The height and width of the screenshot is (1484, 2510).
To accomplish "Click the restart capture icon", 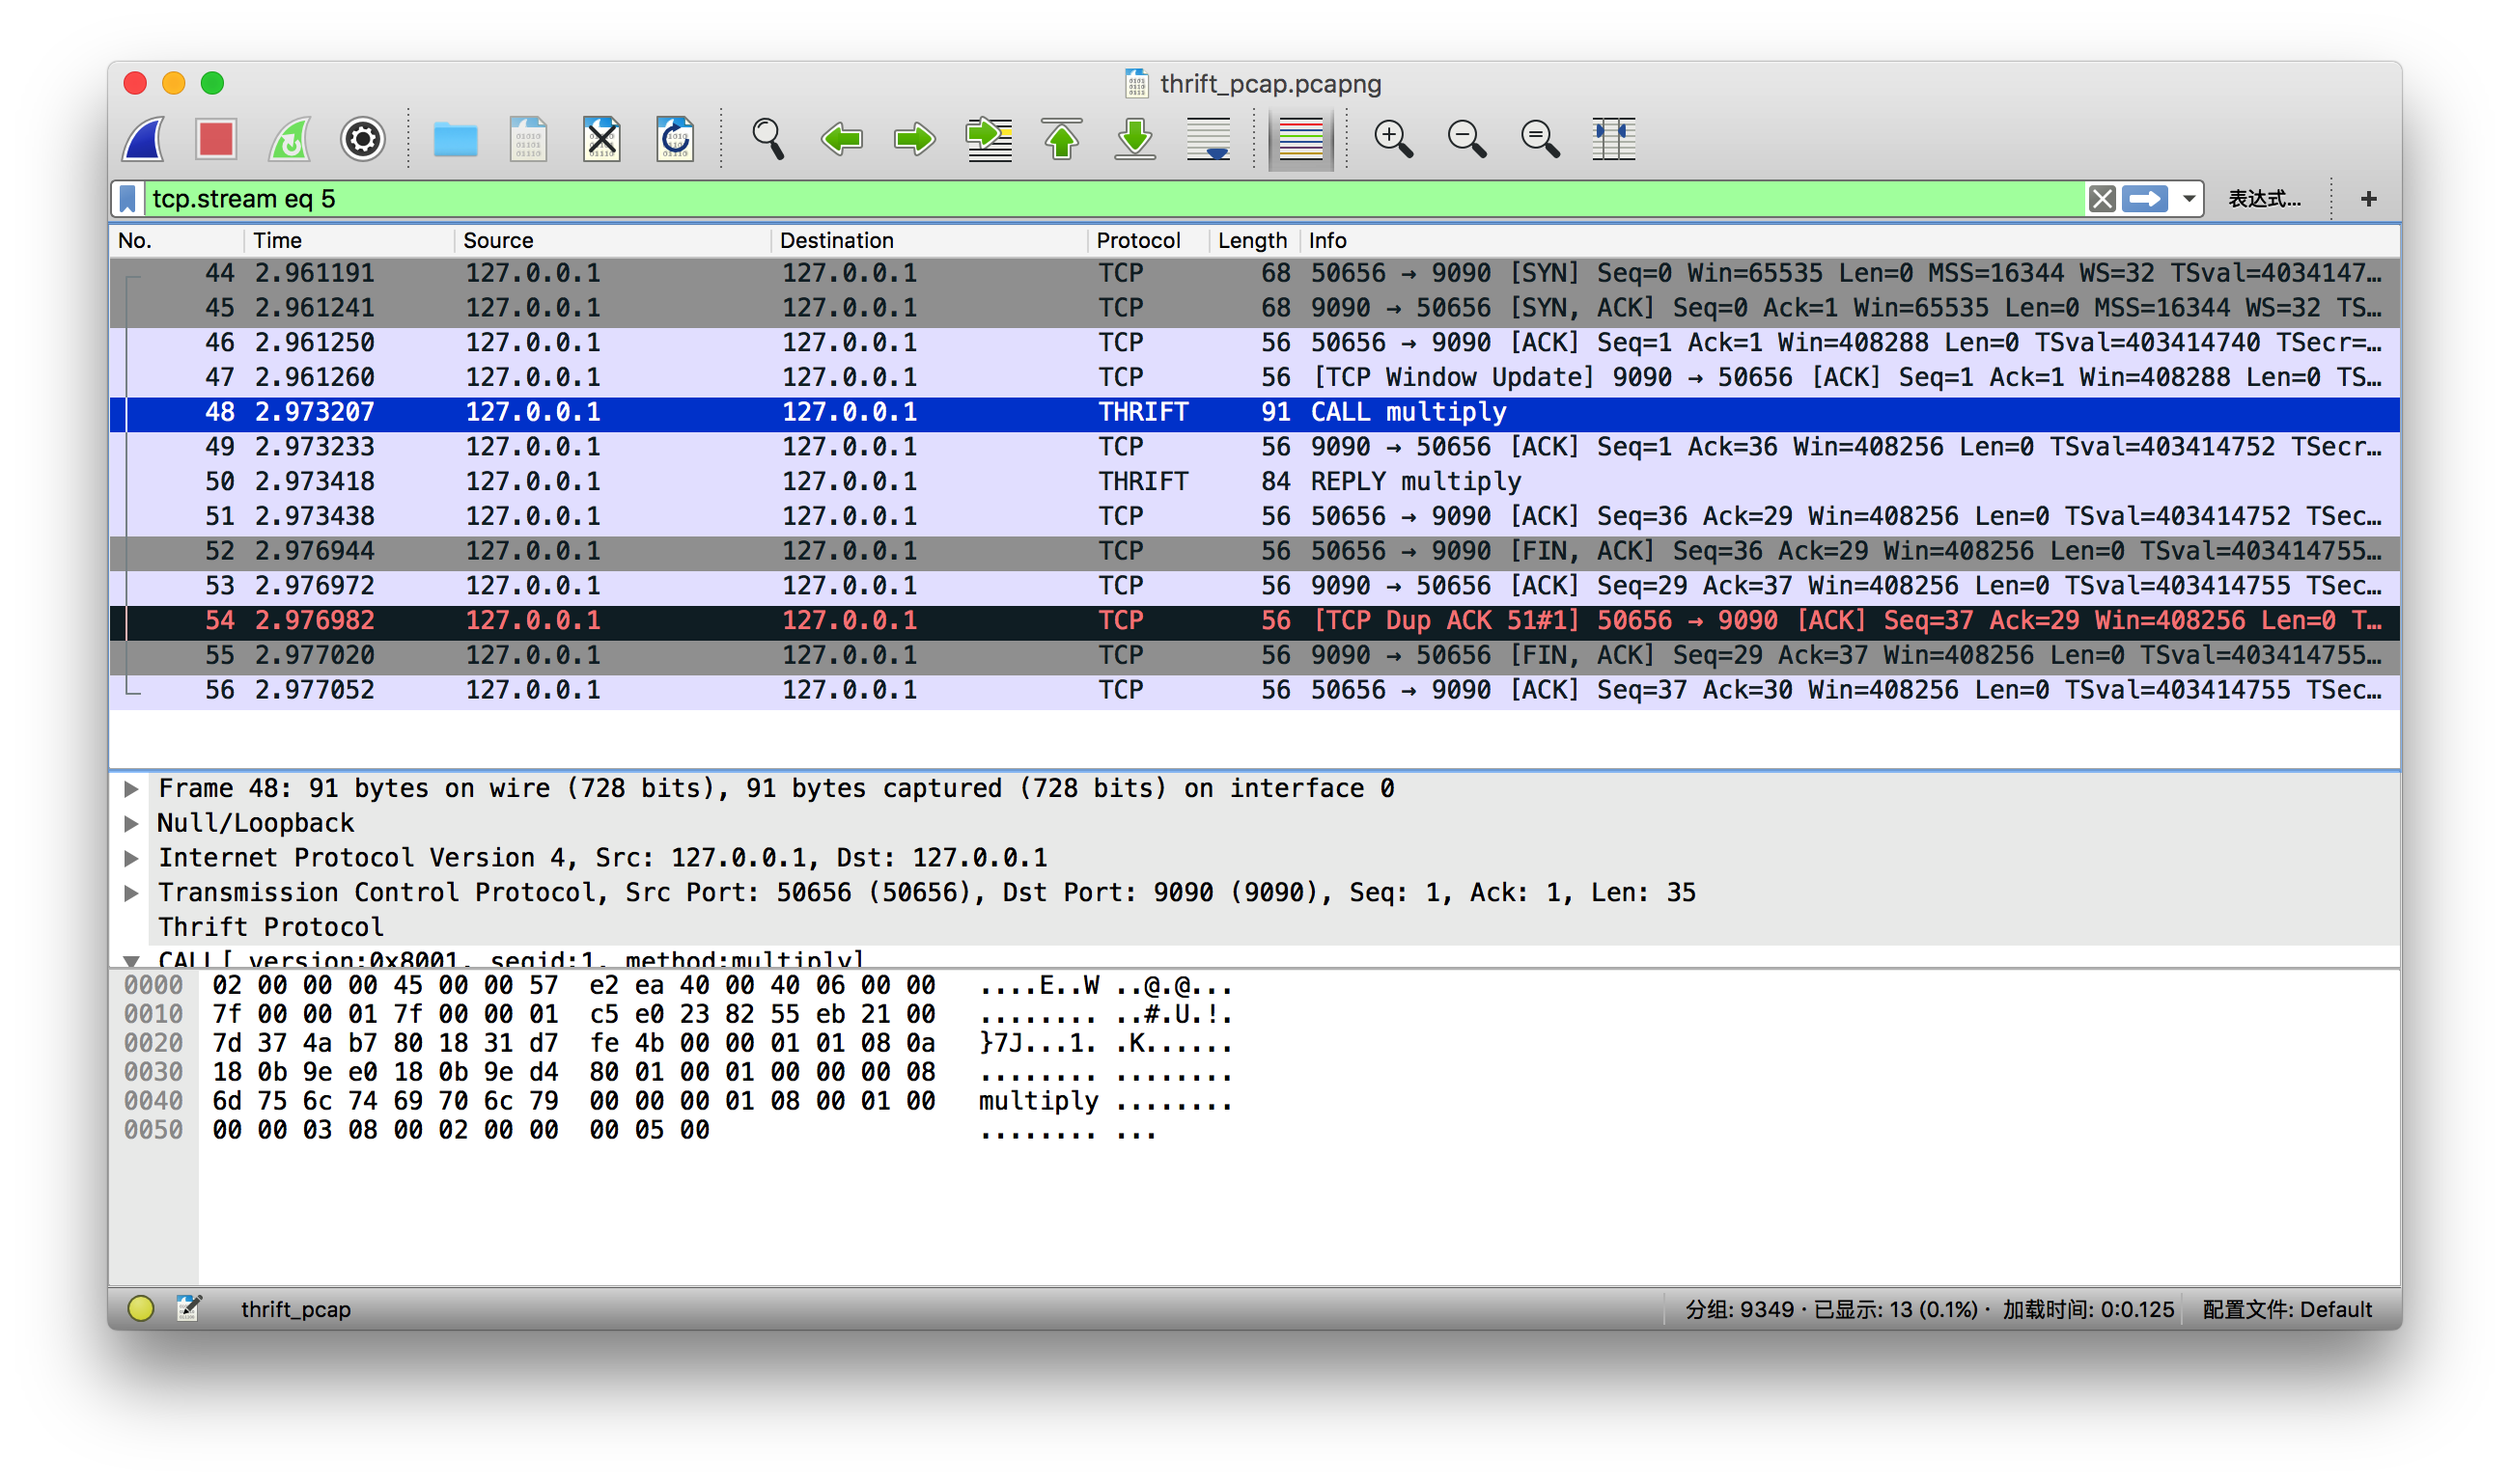I will [x=290, y=138].
